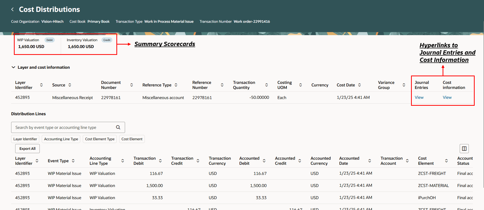
Task: Sort the Source column
Action: [70, 85]
